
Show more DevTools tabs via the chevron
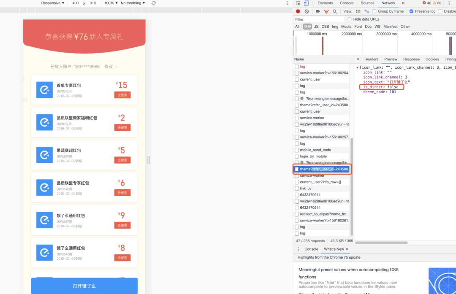click(403, 3)
